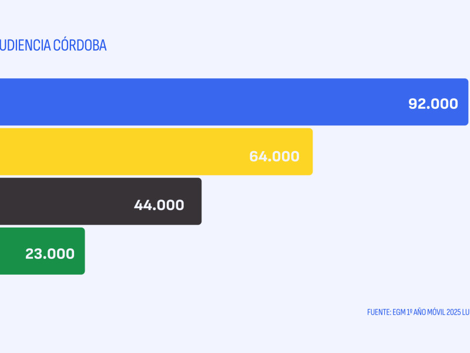Click the 64.000 value label
This screenshot has width=470, height=353.
pos(274,156)
